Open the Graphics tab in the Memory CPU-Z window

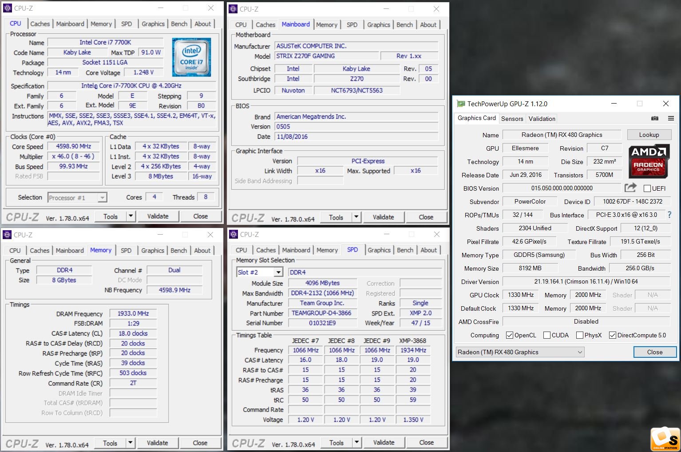click(153, 251)
